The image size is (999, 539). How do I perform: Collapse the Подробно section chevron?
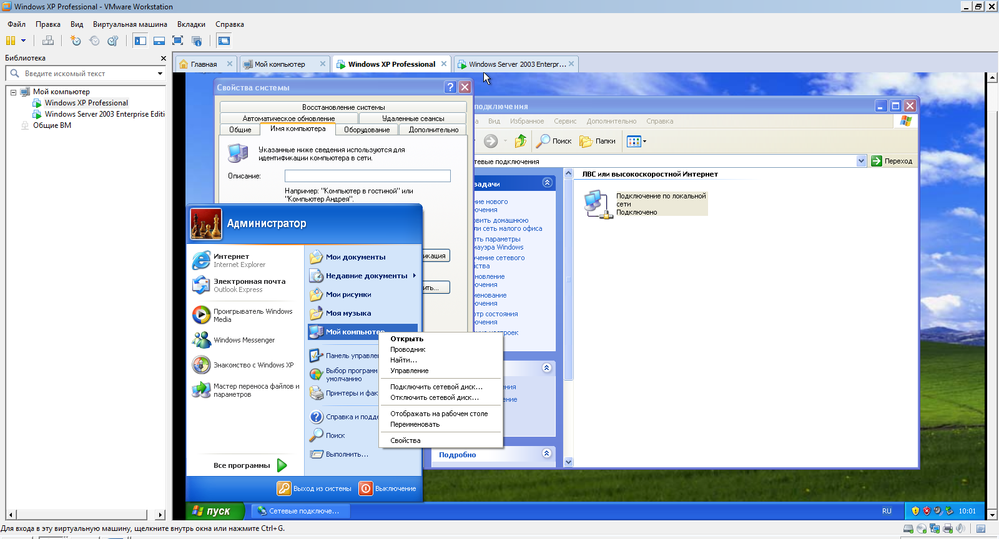(547, 454)
